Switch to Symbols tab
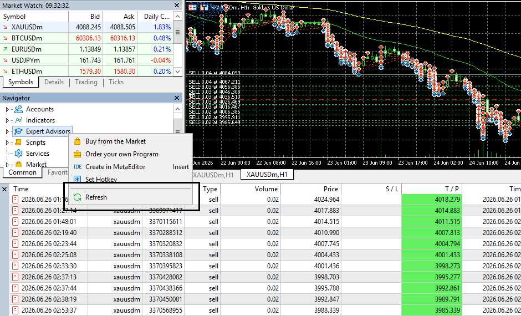 click(21, 82)
